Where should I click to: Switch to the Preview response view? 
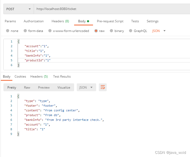pyautogui.click(x=44, y=87)
